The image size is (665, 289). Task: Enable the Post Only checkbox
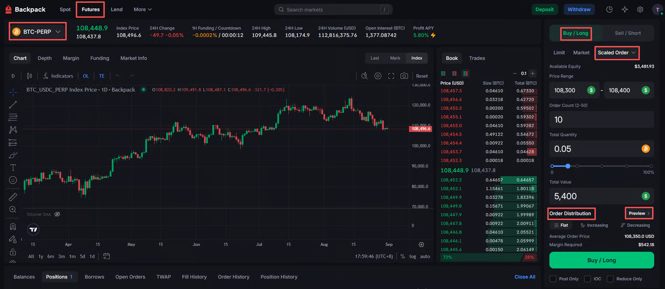pos(553,279)
